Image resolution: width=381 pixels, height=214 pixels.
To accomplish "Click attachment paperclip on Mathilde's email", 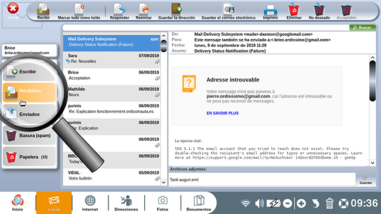I will [158, 95].
